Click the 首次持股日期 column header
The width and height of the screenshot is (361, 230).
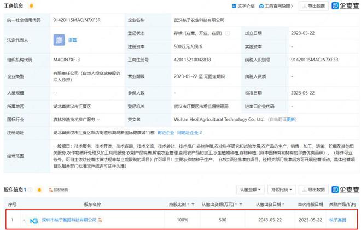(311, 204)
